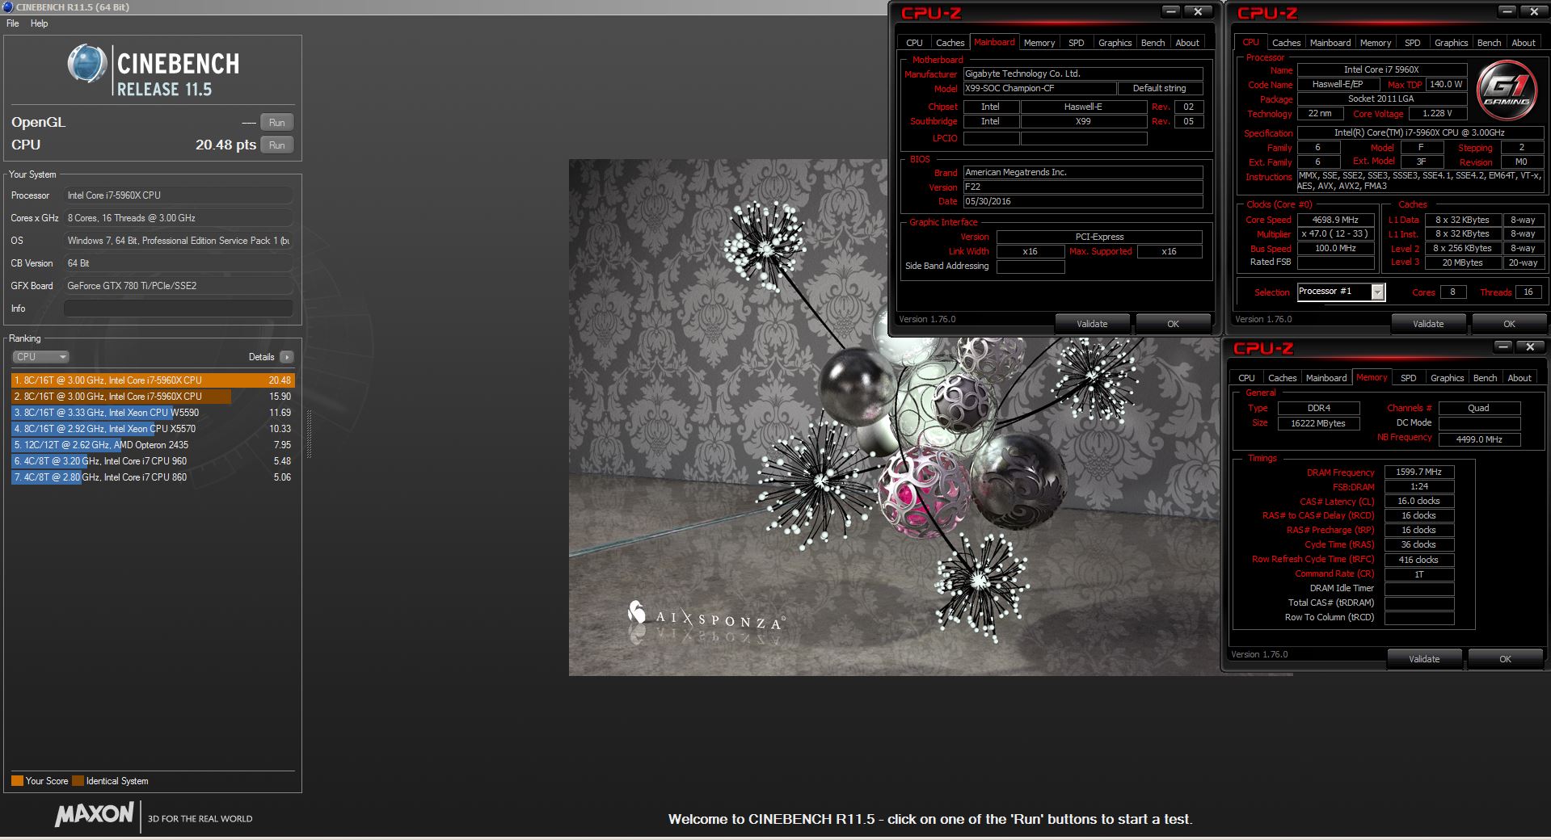The width and height of the screenshot is (1551, 840).
Task: Open the CPU ranking type dropdown
Action: (40, 357)
